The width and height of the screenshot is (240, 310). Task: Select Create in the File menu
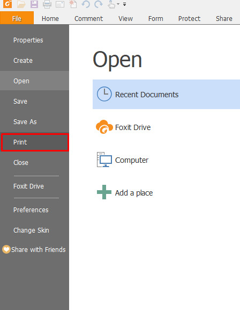pyautogui.click(x=34, y=61)
